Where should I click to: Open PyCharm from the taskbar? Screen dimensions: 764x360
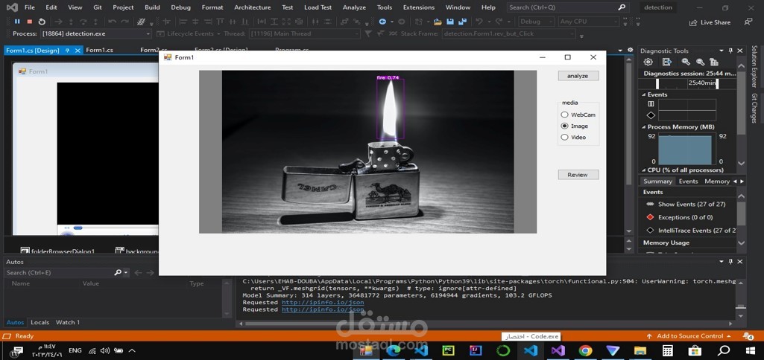448,350
